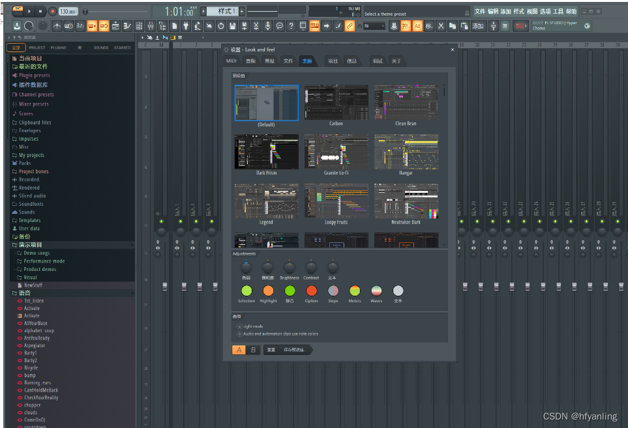The height and width of the screenshot is (428, 628).
Task: Expand the Demo songs folder
Action: (x=37, y=253)
